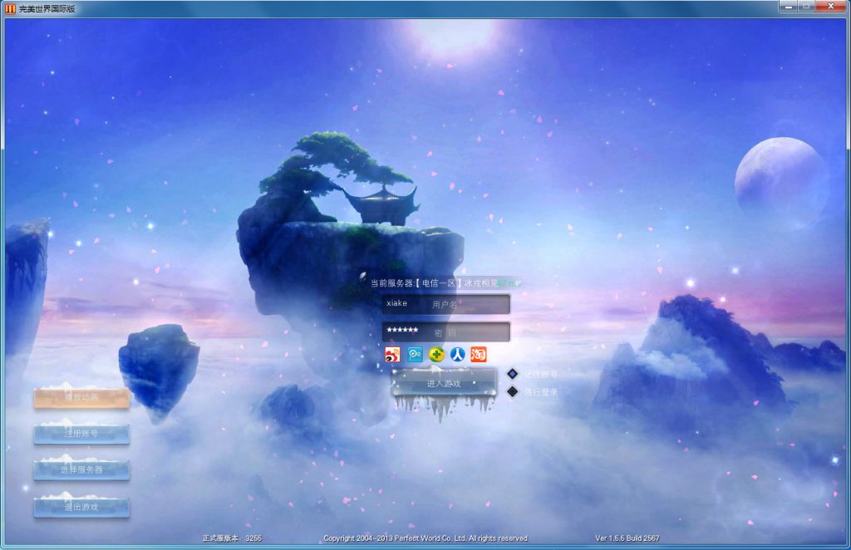Select the Sina Weibo login icon
This screenshot has width=851, height=550.
pyautogui.click(x=392, y=354)
